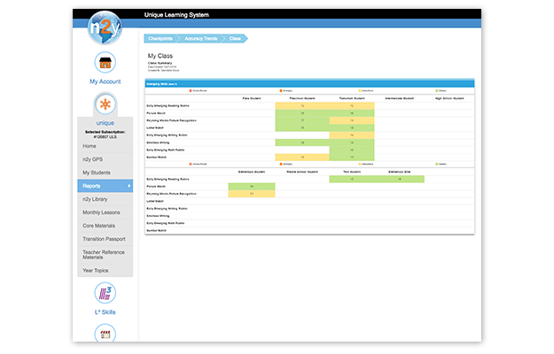This screenshot has width=554, height=354.
Task: Click the Class breadcrumb
Action: [235, 38]
